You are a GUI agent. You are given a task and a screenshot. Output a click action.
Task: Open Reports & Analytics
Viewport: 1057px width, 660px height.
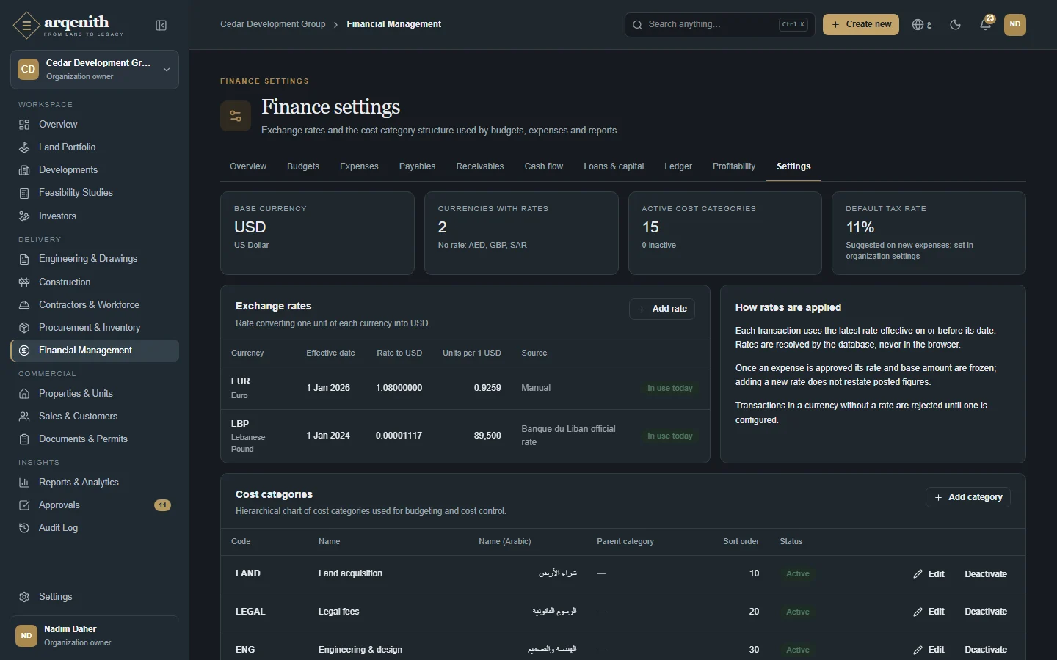95,483
